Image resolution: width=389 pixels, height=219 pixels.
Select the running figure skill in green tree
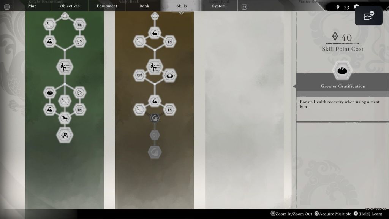pyautogui.click(x=65, y=67)
